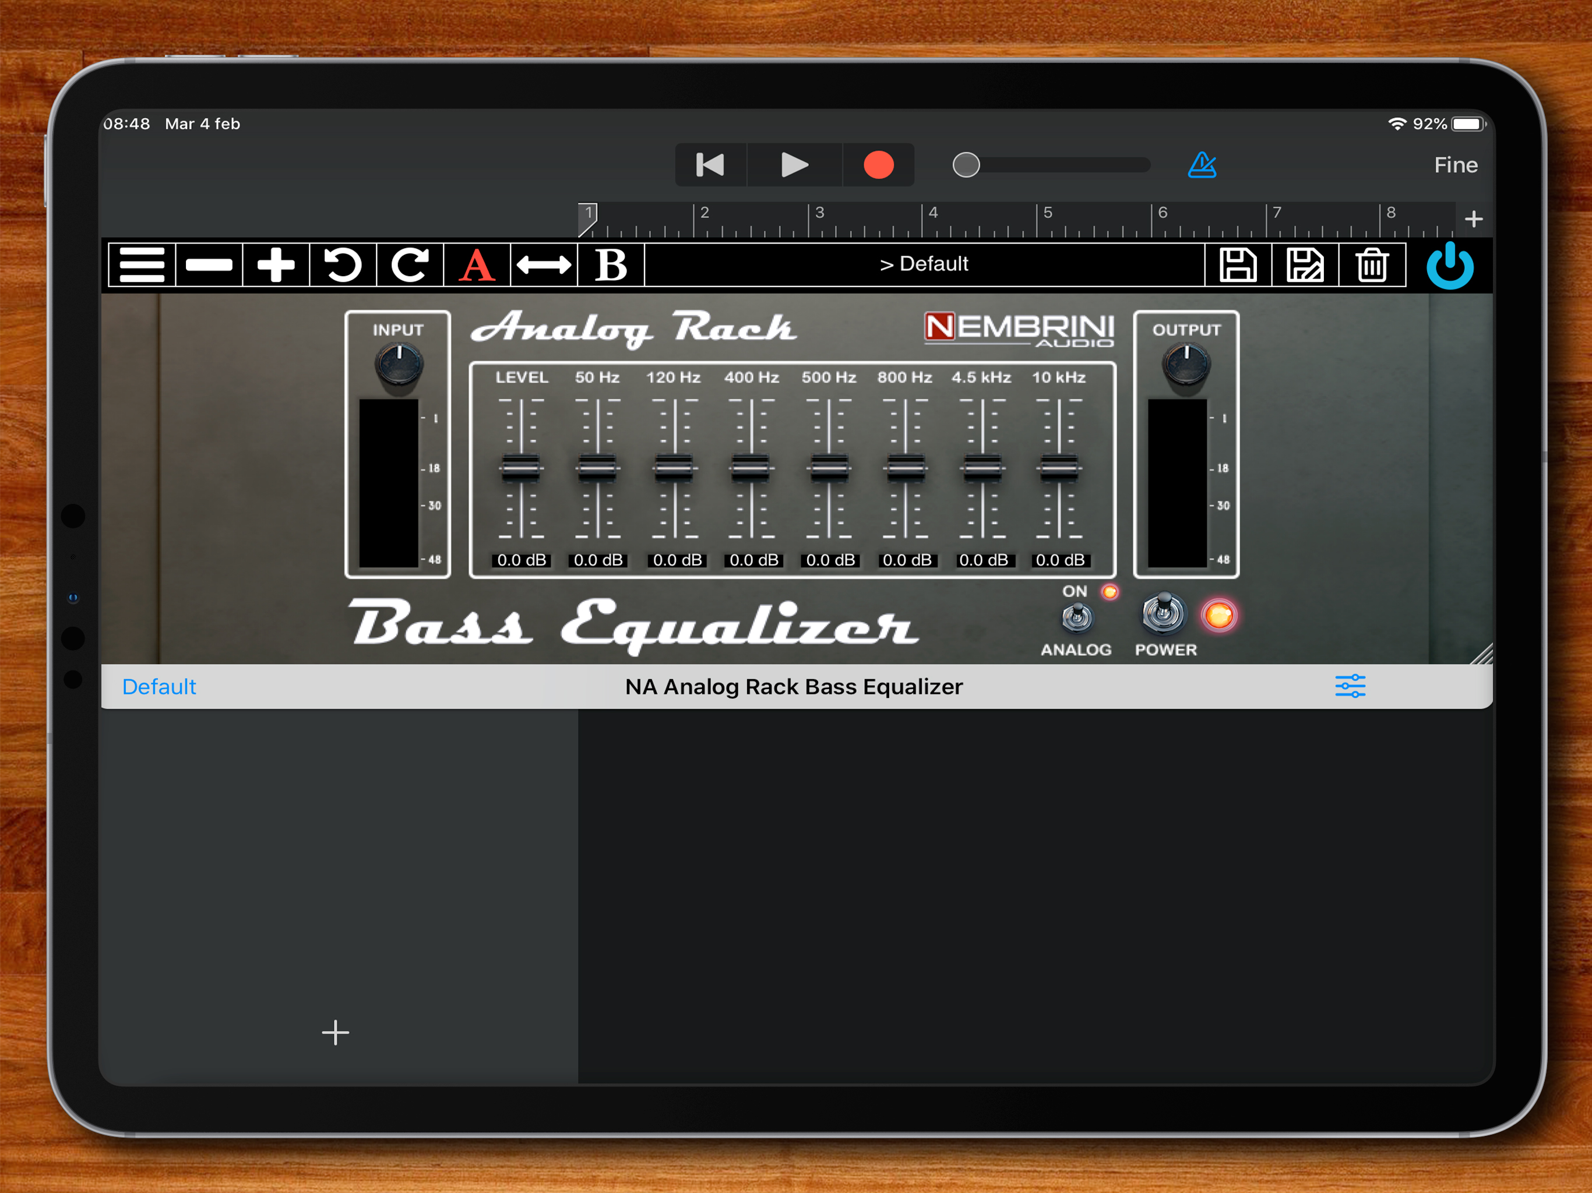Select comparison state B
Viewport: 1592px width, 1193px height.
[x=610, y=265]
